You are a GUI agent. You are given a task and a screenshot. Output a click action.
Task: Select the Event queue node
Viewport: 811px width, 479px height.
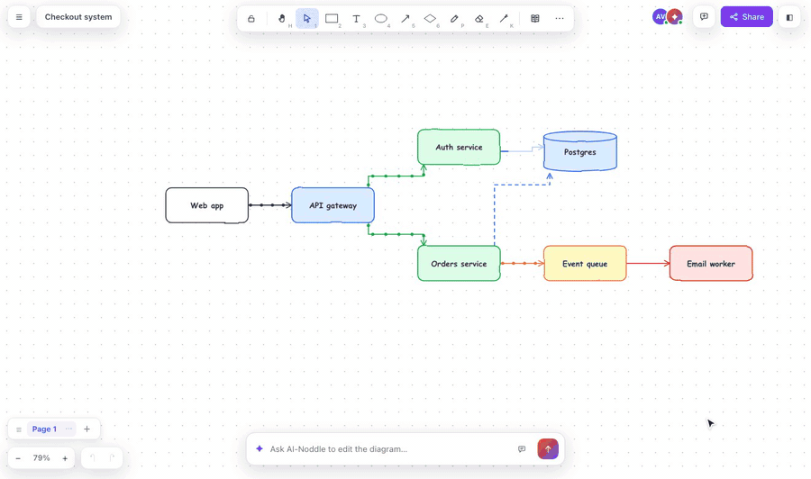tap(585, 264)
